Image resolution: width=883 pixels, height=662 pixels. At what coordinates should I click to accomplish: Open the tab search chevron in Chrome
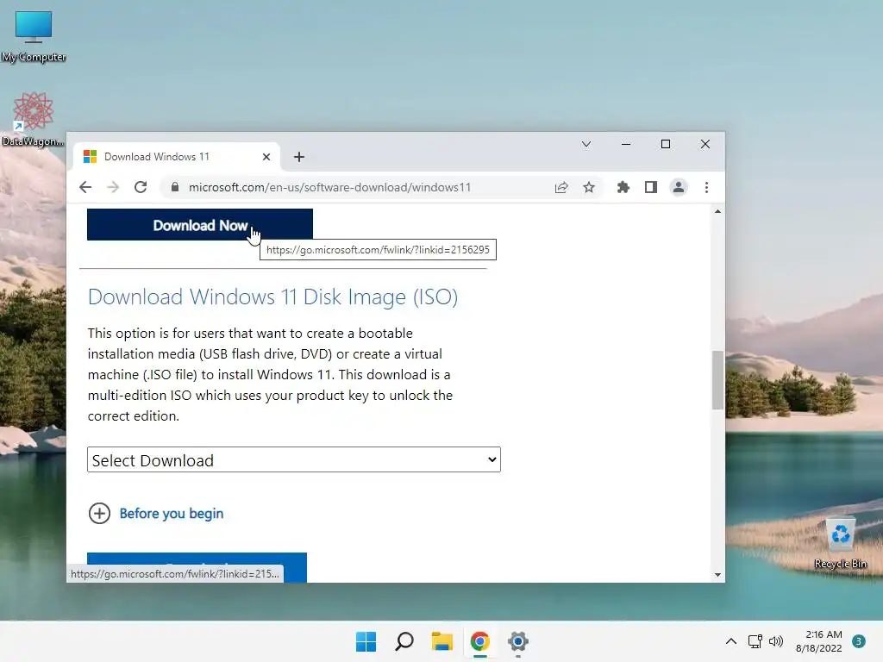[x=586, y=144]
